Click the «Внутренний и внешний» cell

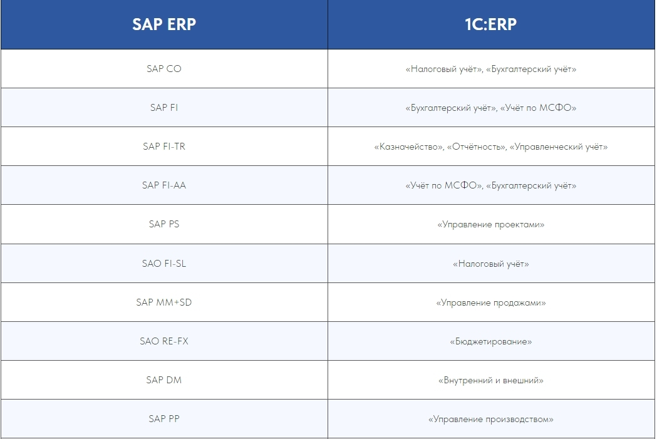(491, 380)
